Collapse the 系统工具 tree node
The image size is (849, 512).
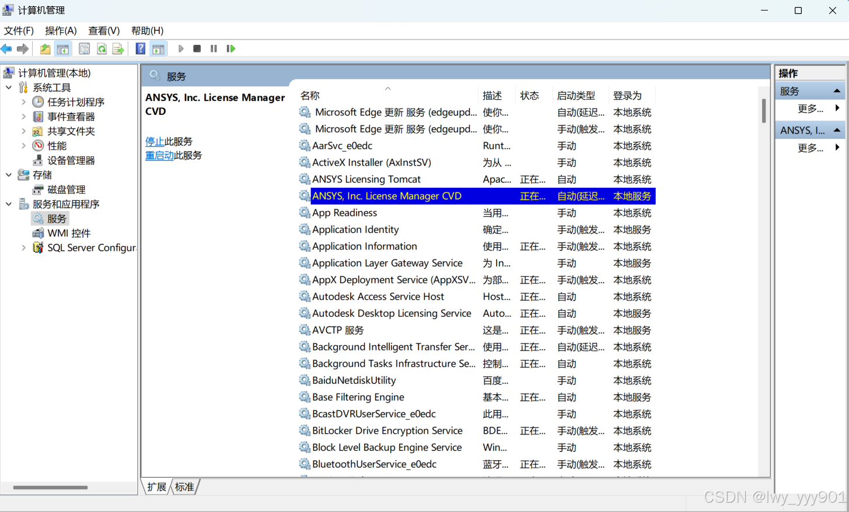pos(9,87)
